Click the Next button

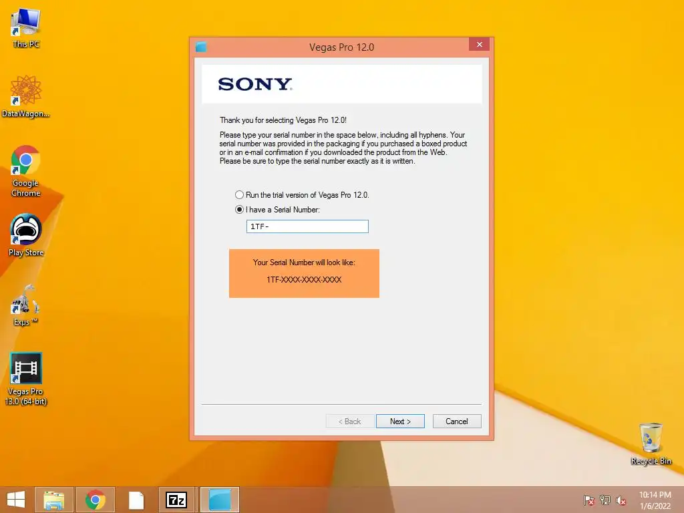coord(400,421)
